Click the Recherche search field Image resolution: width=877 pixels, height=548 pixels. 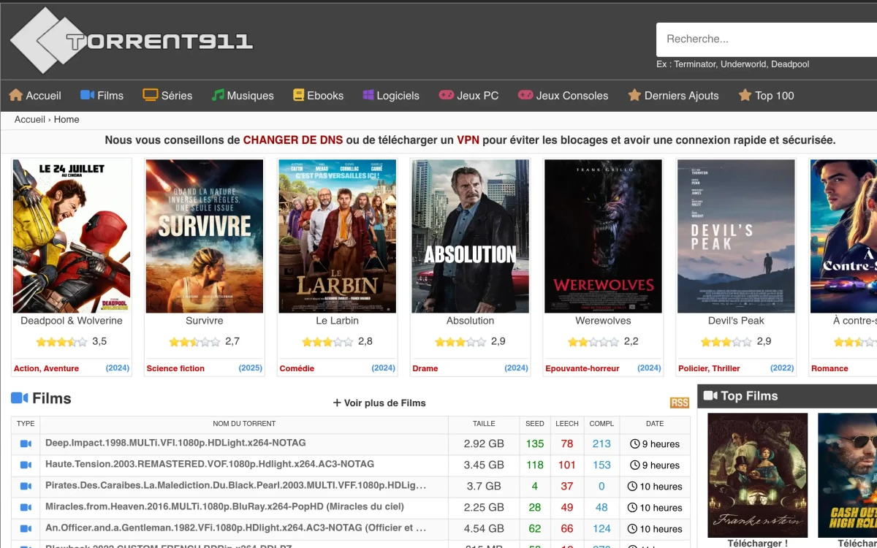click(x=767, y=39)
